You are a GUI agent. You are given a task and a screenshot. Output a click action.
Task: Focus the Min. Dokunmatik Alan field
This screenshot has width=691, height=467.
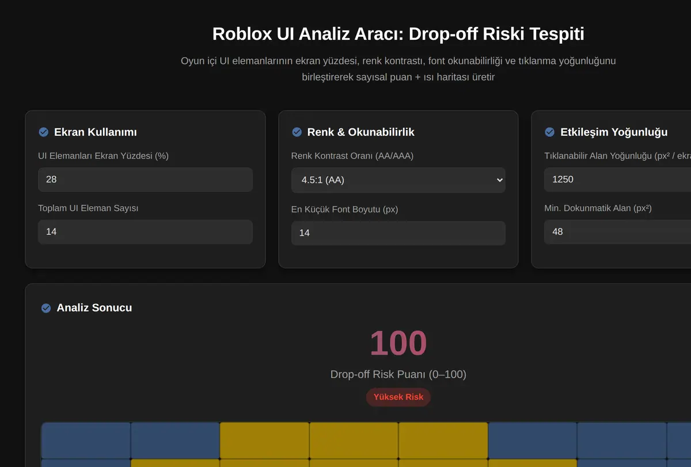[x=617, y=232]
